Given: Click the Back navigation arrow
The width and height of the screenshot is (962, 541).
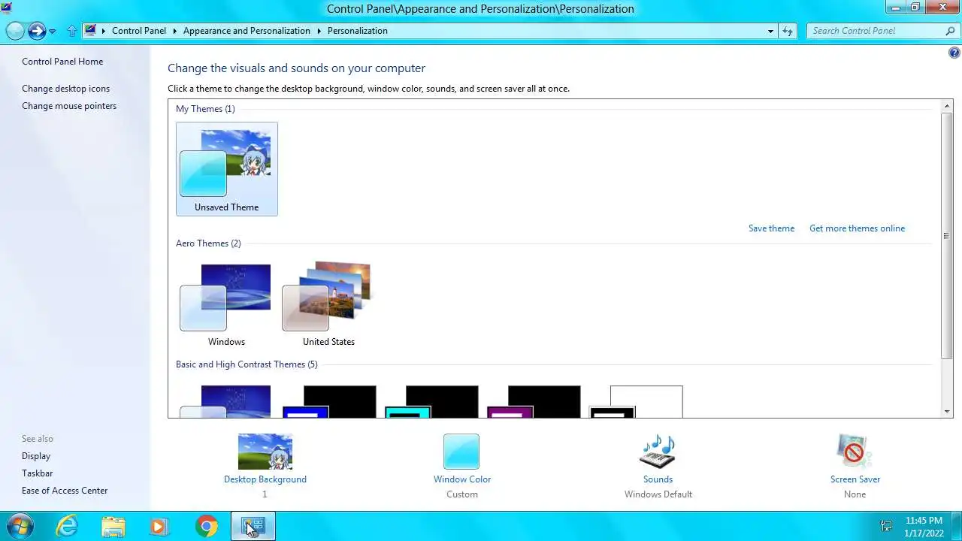Looking at the screenshot, I should coord(15,31).
